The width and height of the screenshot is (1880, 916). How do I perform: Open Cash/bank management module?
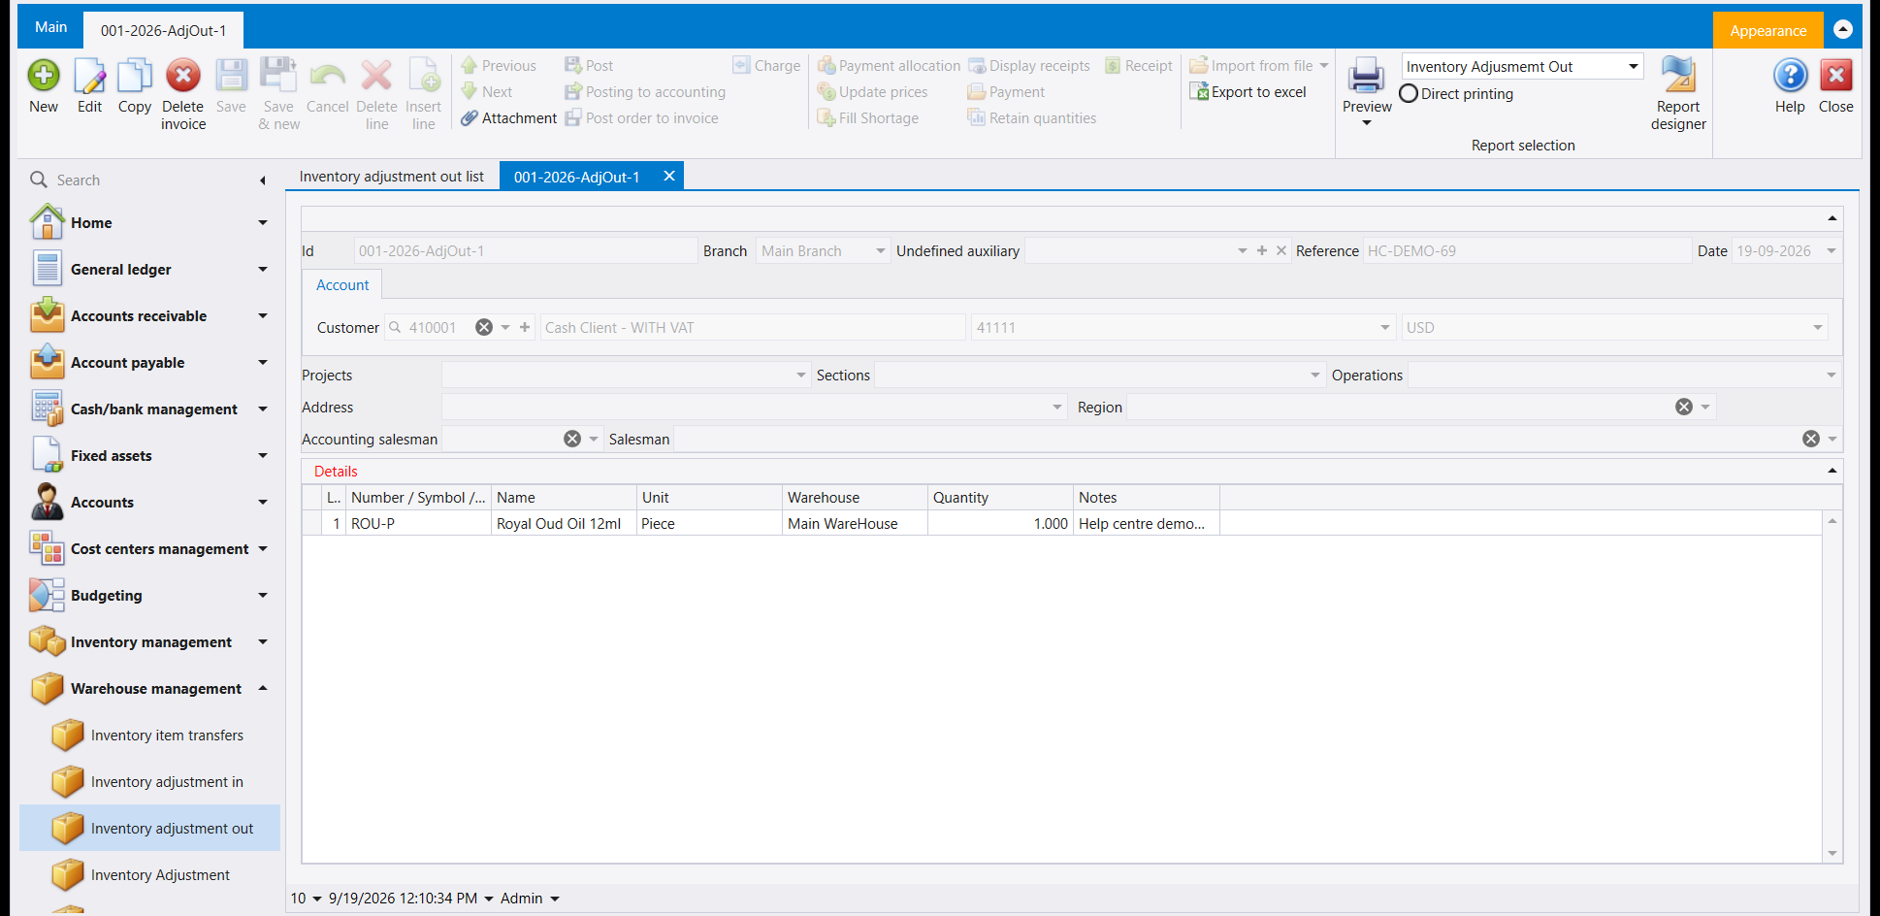[x=148, y=409]
